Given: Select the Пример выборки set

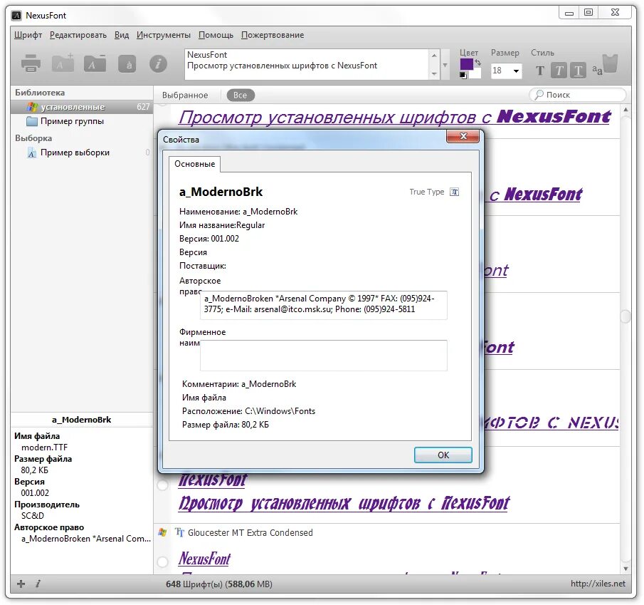Looking at the screenshot, I should 75,152.
